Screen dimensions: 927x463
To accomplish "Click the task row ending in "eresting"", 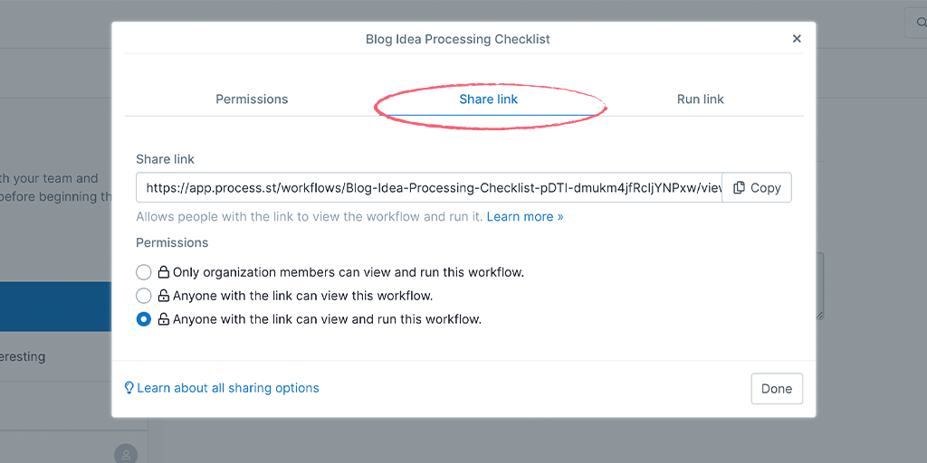I will coord(55,356).
